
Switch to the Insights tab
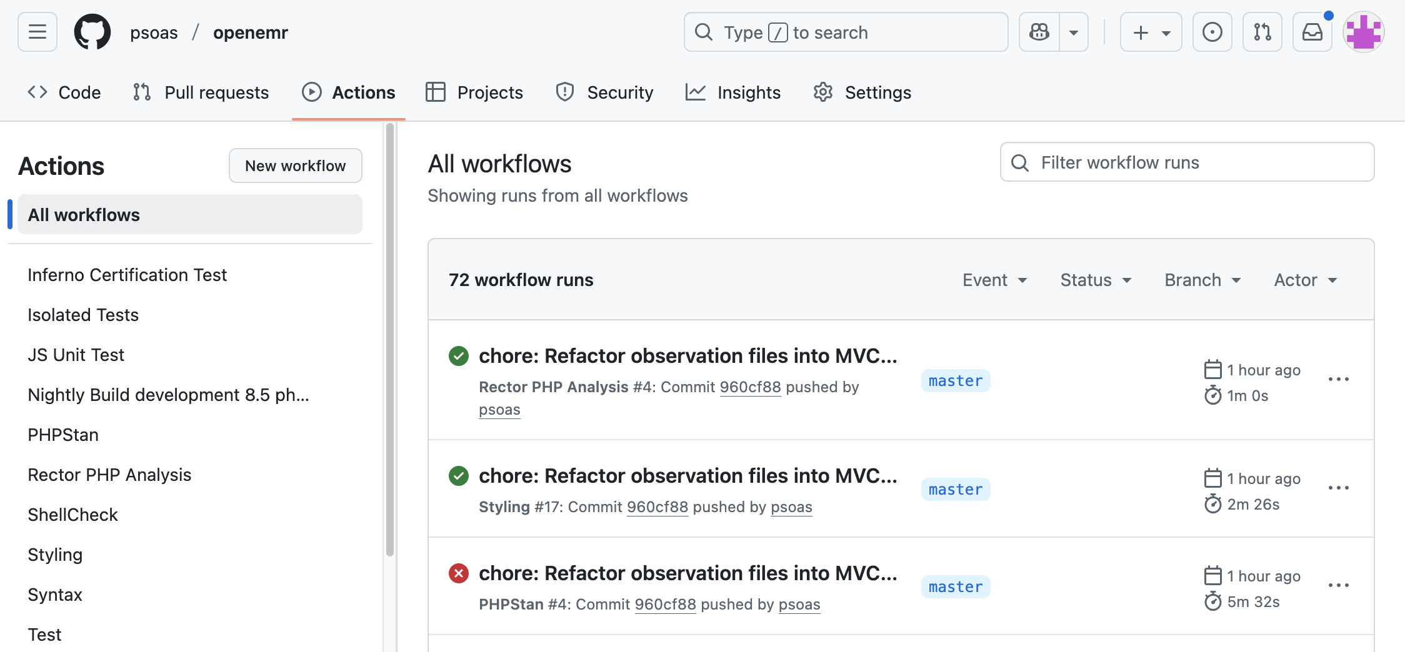(x=733, y=92)
